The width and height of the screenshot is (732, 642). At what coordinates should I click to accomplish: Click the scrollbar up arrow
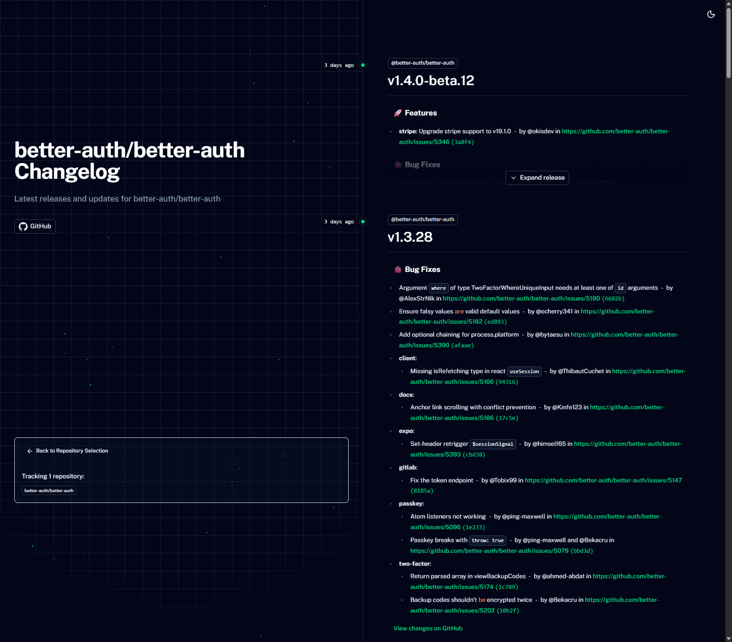coord(728,4)
